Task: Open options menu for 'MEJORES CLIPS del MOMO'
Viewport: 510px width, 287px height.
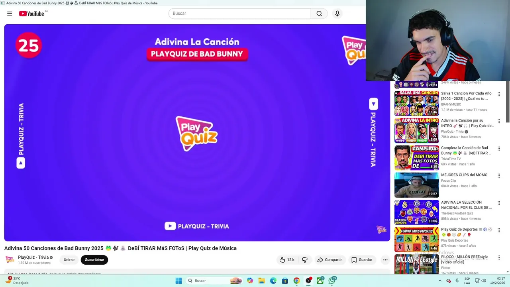Action: 499,175
